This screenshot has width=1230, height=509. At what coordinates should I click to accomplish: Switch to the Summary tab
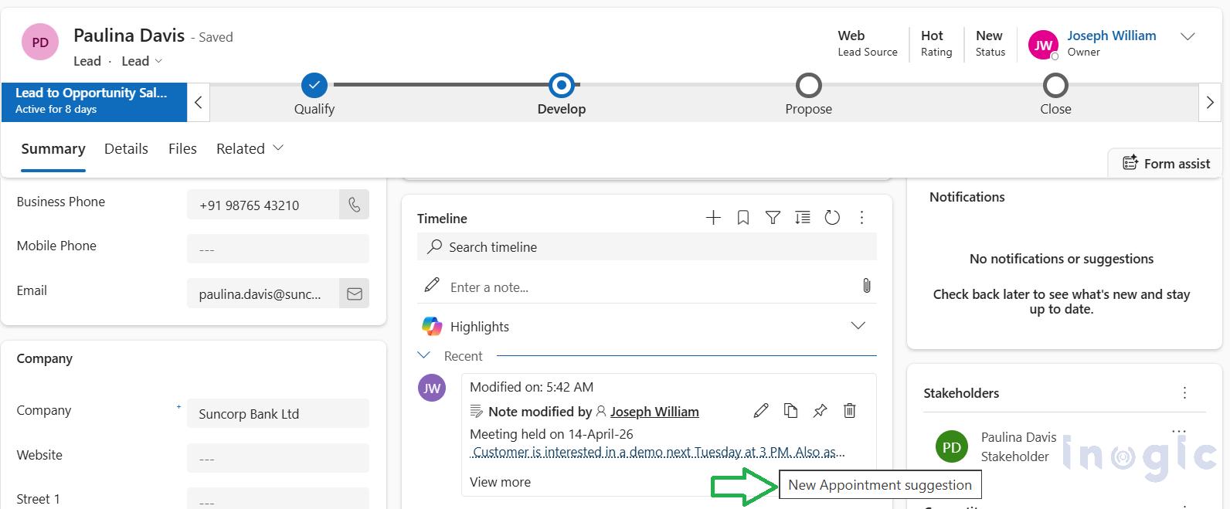53,148
